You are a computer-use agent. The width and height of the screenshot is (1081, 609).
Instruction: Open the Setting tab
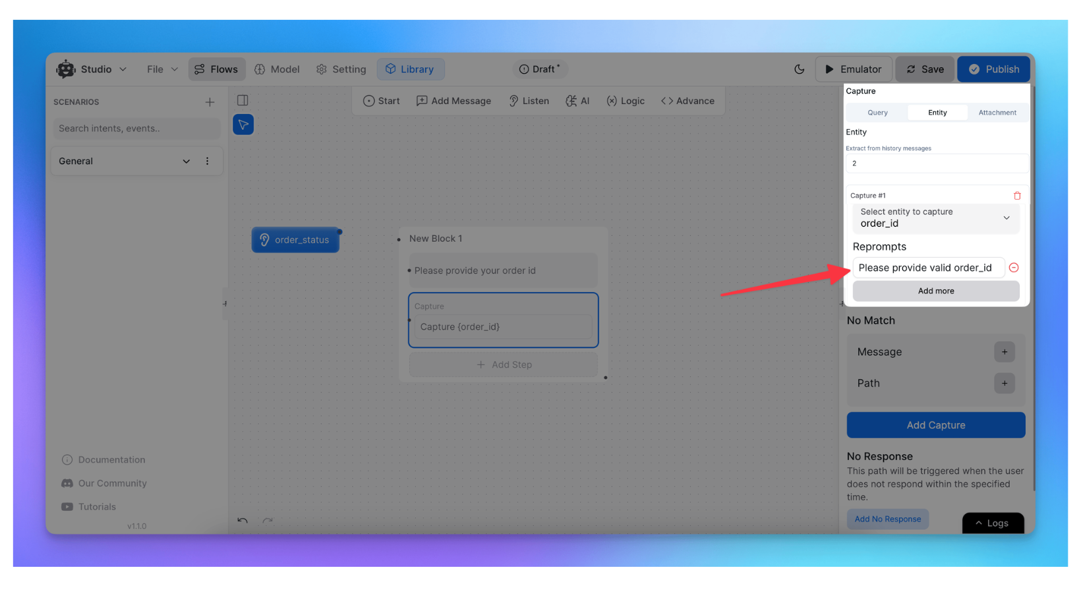tap(341, 69)
